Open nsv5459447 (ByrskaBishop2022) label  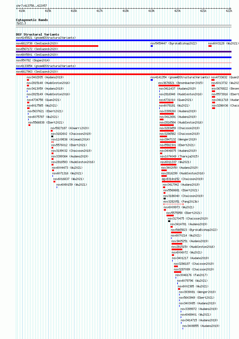(173, 43)
